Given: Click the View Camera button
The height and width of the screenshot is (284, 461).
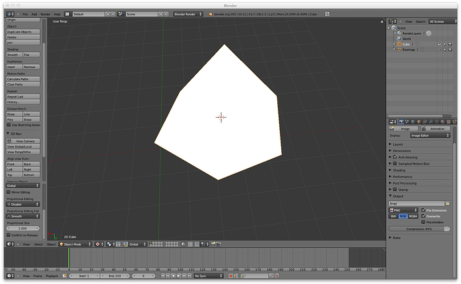Looking at the screenshot, I should click(x=23, y=141).
